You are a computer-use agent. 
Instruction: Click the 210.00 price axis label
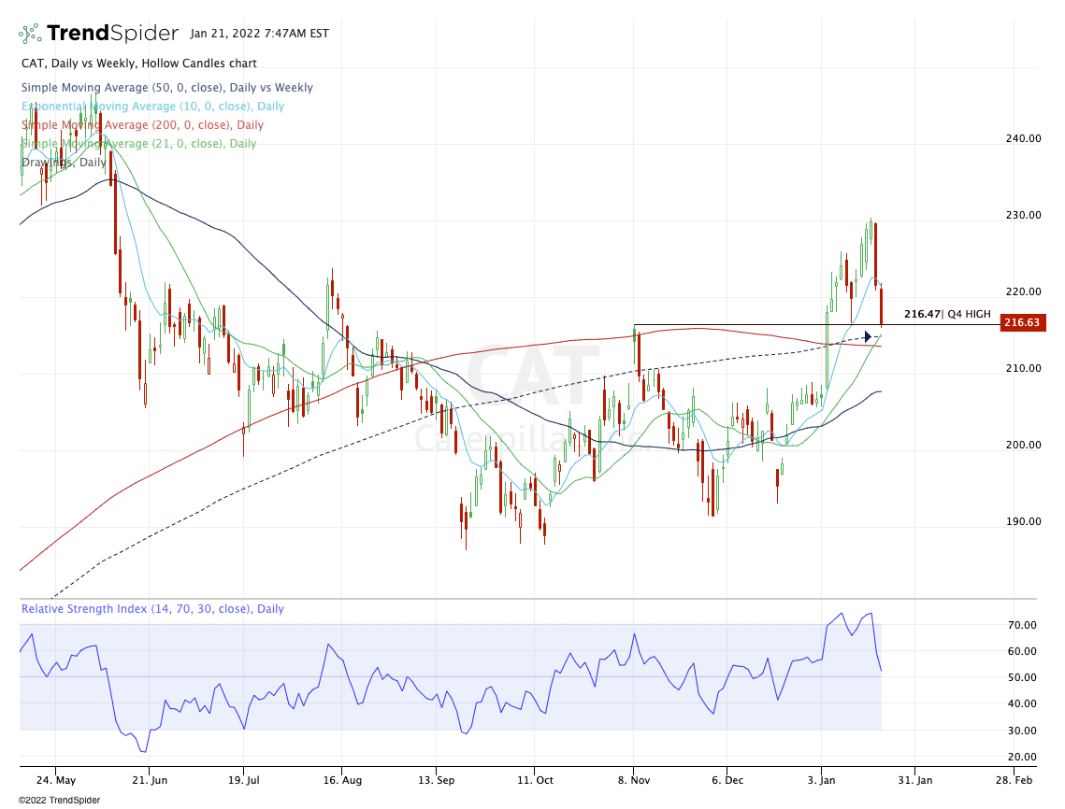(x=1023, y=368)
